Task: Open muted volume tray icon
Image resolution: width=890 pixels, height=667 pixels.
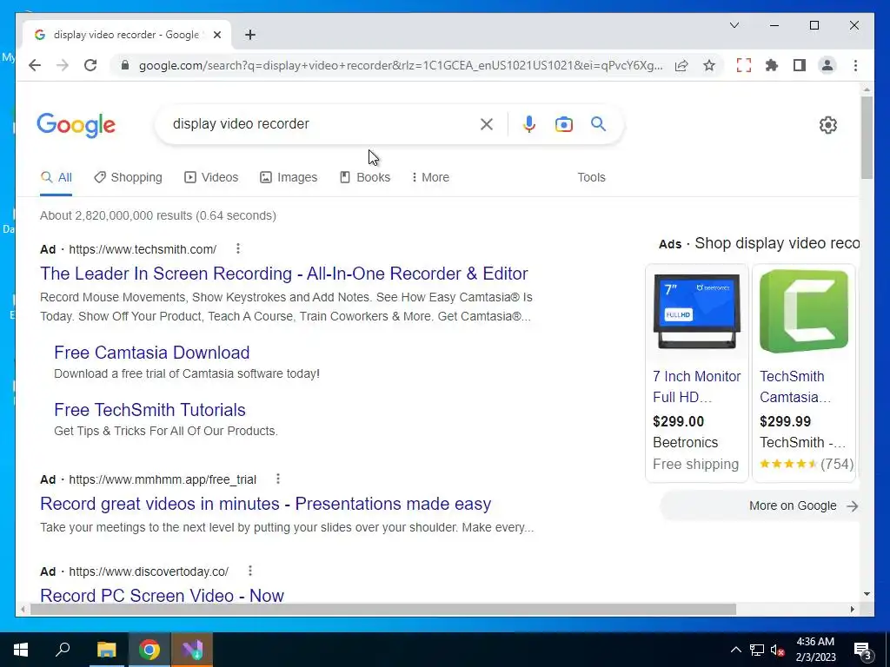Action: point(777,650)
